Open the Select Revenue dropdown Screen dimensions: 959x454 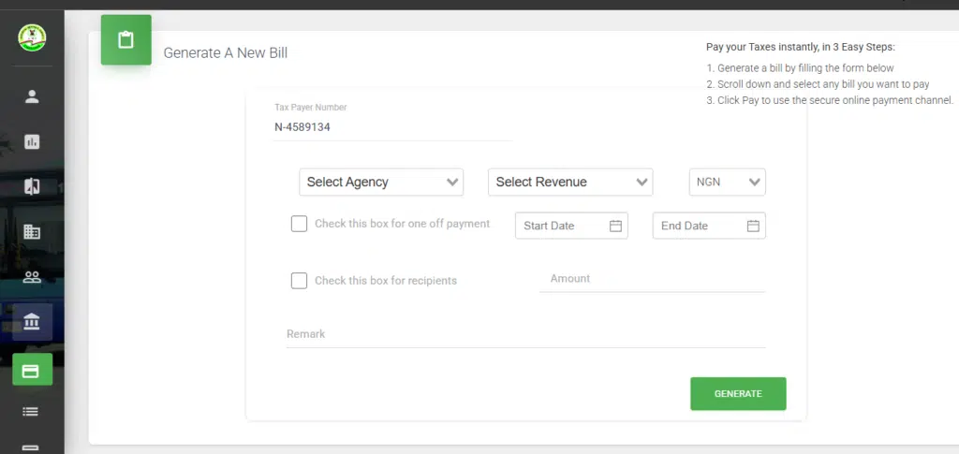pos(570,183)
